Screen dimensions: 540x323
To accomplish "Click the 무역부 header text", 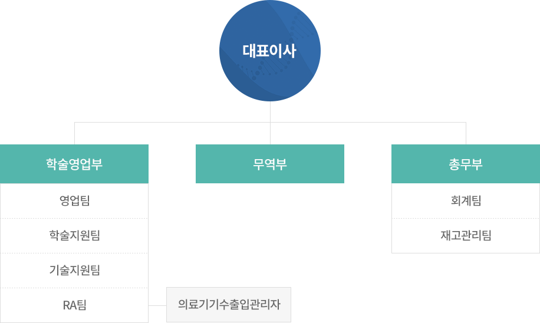I will click(270, 164).
